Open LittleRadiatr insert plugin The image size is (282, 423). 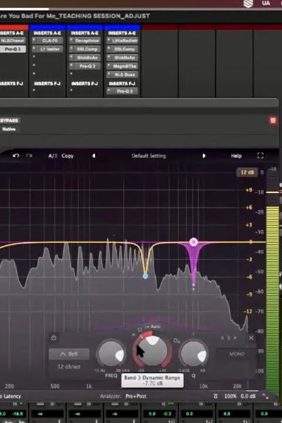(125, 41)
